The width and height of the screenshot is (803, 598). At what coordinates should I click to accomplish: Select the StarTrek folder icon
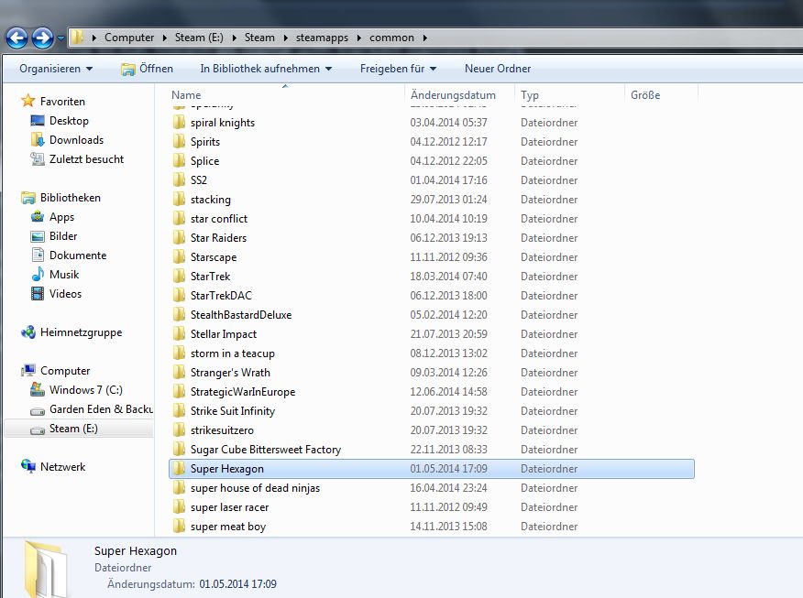click(179, 277)
